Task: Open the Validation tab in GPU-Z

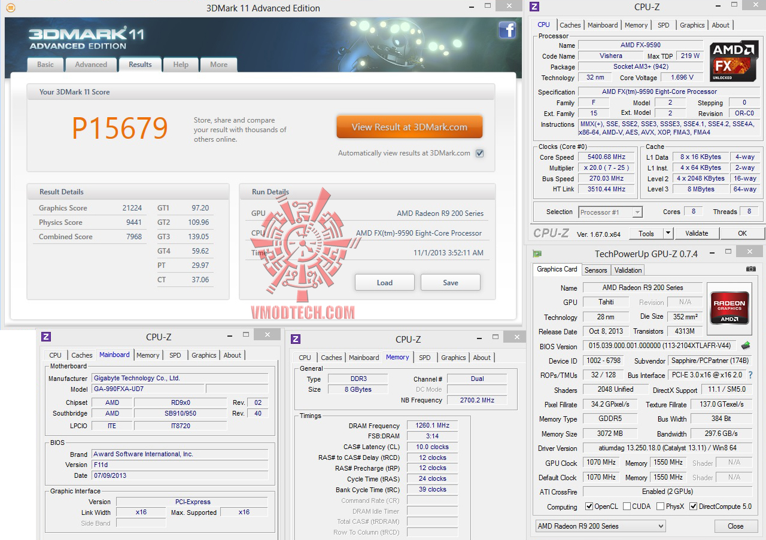Action: pyautogui.click(x=628, y=270)
